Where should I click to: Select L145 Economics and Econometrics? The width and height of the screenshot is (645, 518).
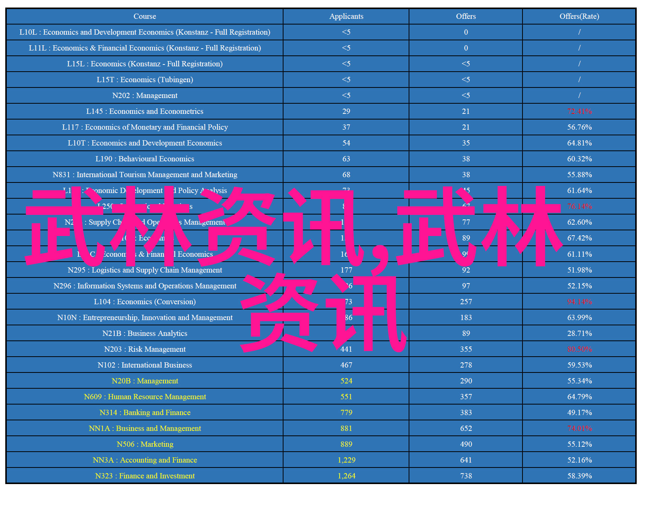pos(145,111)
